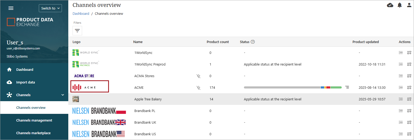Click the cloud sync status icon

pos(390,5)
